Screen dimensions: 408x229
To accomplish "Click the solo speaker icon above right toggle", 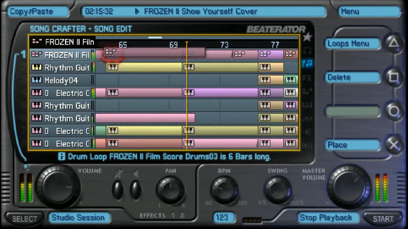I will pyautogui.click(x=135, y=174).
